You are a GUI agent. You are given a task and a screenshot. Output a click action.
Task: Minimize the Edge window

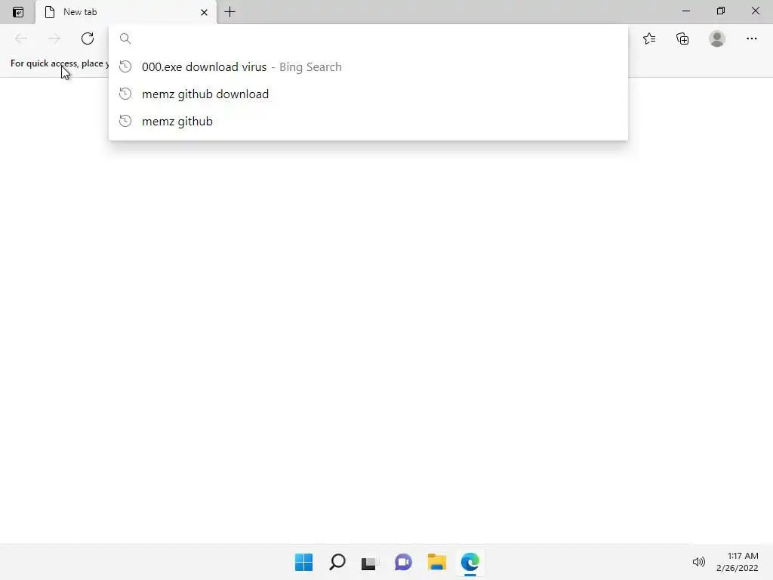coord(685,11)
